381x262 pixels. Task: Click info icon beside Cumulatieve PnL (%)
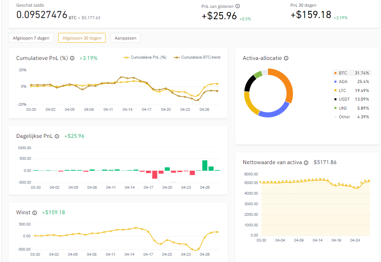[72, 58]
